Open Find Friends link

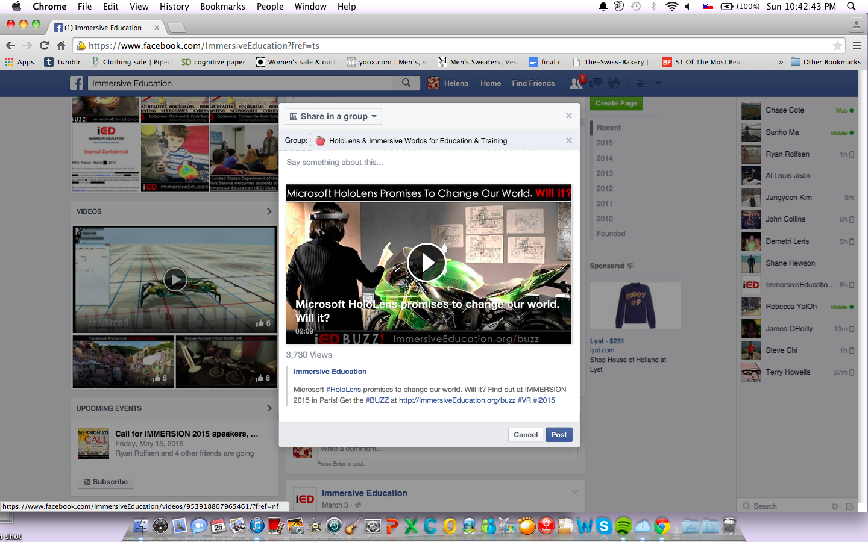(533, 83)
